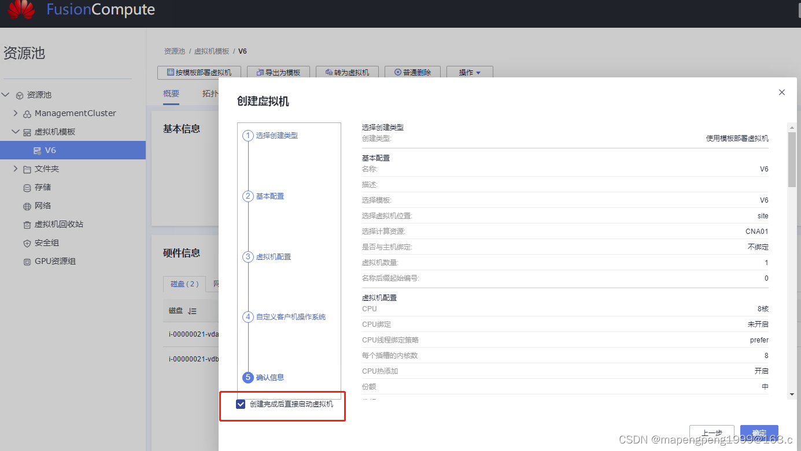
Task: Click the ManagementCluster cluster icon
Action: click(27, 114)
